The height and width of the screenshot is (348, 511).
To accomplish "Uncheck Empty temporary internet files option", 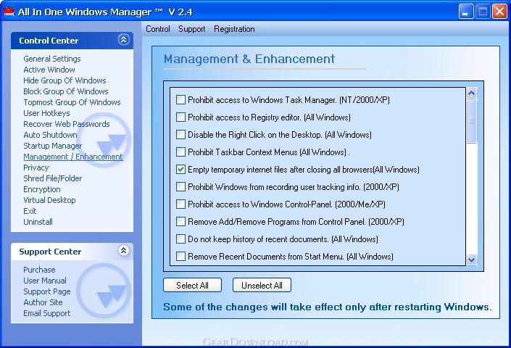I will [180, 170].
